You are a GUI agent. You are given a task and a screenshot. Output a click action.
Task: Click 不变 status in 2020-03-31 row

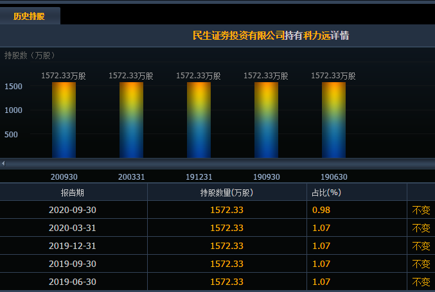[x=421, y=228]
